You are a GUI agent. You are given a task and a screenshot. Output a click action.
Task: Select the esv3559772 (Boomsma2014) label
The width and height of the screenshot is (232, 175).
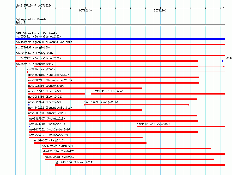34,64
